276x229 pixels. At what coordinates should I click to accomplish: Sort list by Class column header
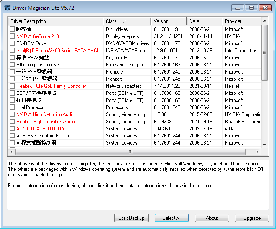click(x=127, y=21)
